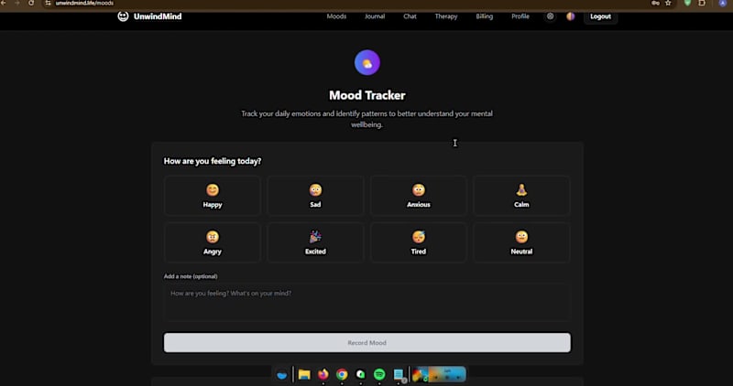The height and width of the screenshot is (386, 733).
Task: Open the password key icon in address bar
Action: pos(655,3)
